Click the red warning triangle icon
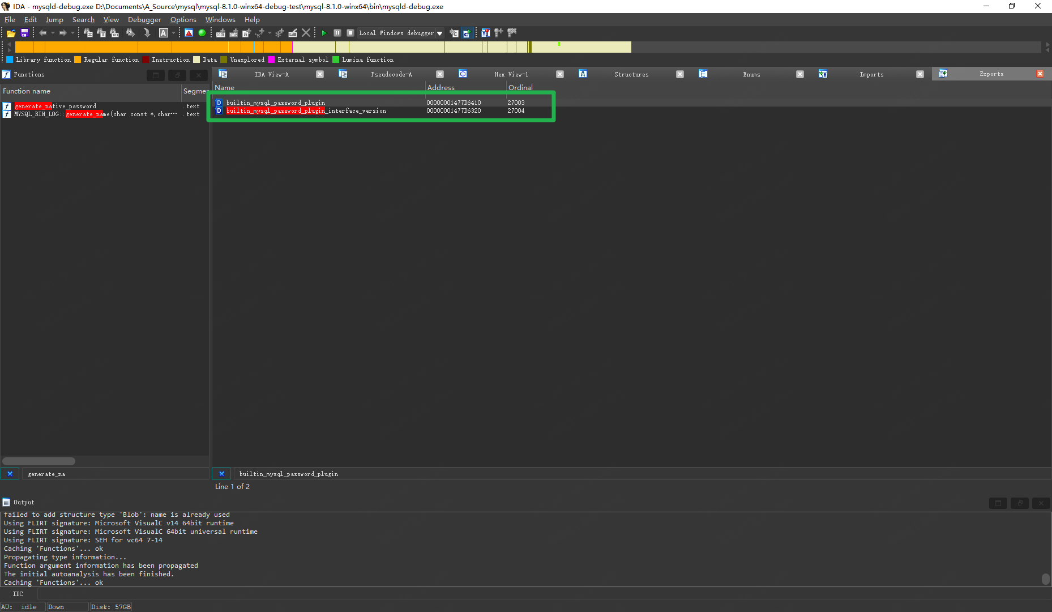 189,33
